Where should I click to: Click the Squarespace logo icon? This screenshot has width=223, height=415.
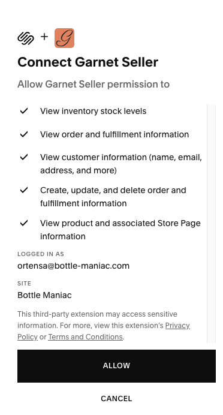[x=26, y=38]
